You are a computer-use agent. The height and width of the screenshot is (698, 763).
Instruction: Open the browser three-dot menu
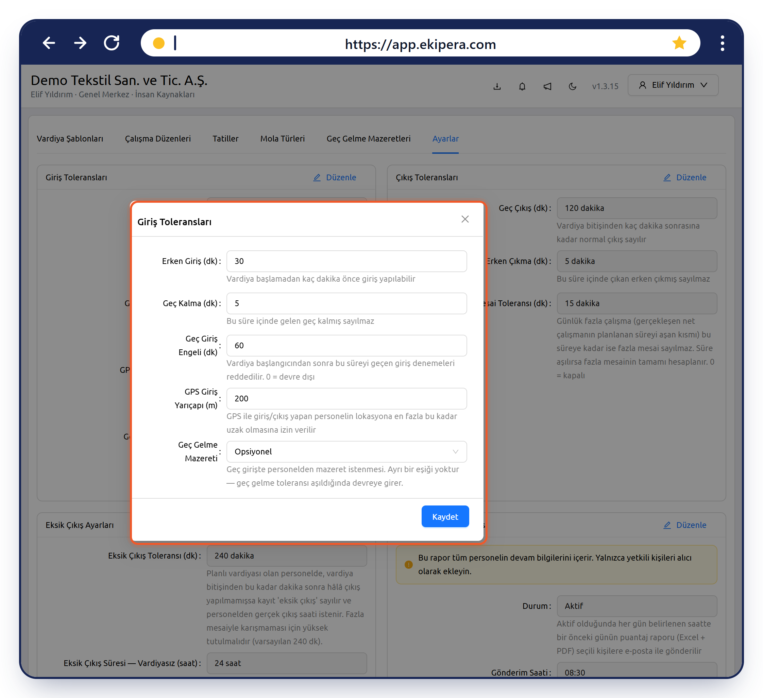(722, 43)
